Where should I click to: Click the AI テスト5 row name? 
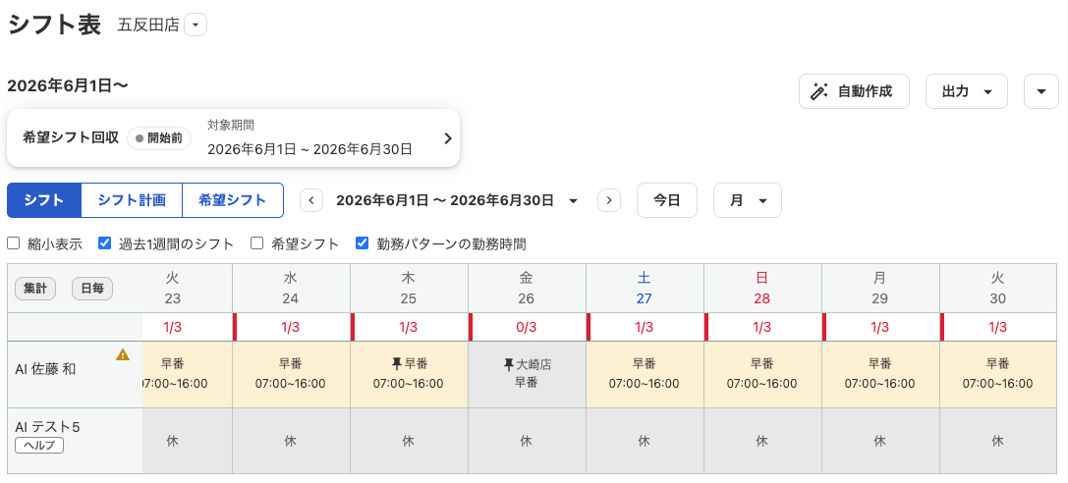[x=48, y=427]
